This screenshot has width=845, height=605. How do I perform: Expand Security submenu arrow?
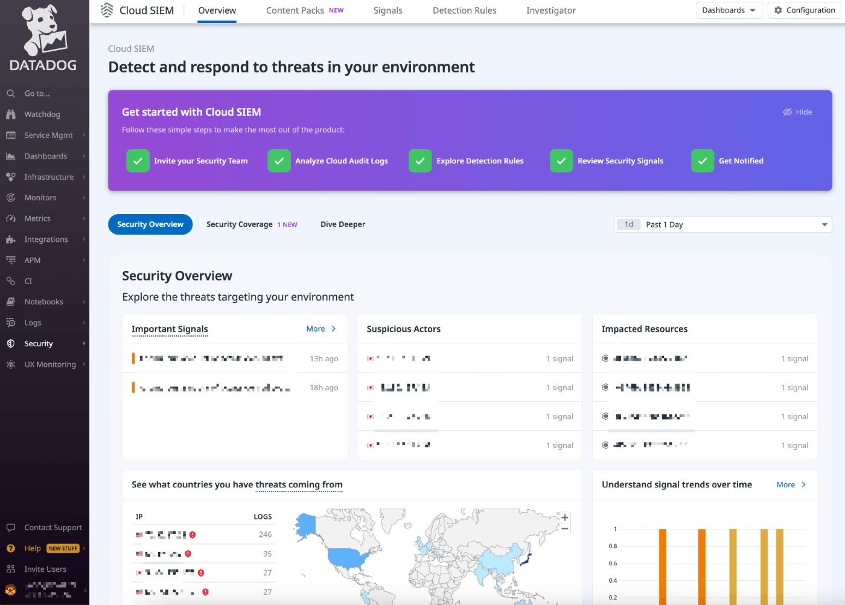84,343
